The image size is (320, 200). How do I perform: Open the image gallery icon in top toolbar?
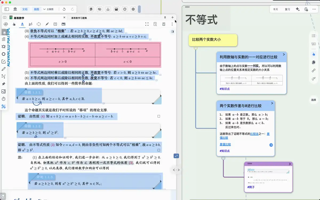pos(117,9)
